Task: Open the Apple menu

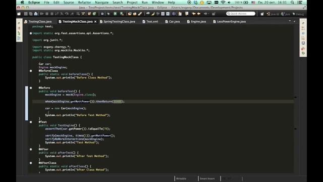Action: (x=22, y=3)
